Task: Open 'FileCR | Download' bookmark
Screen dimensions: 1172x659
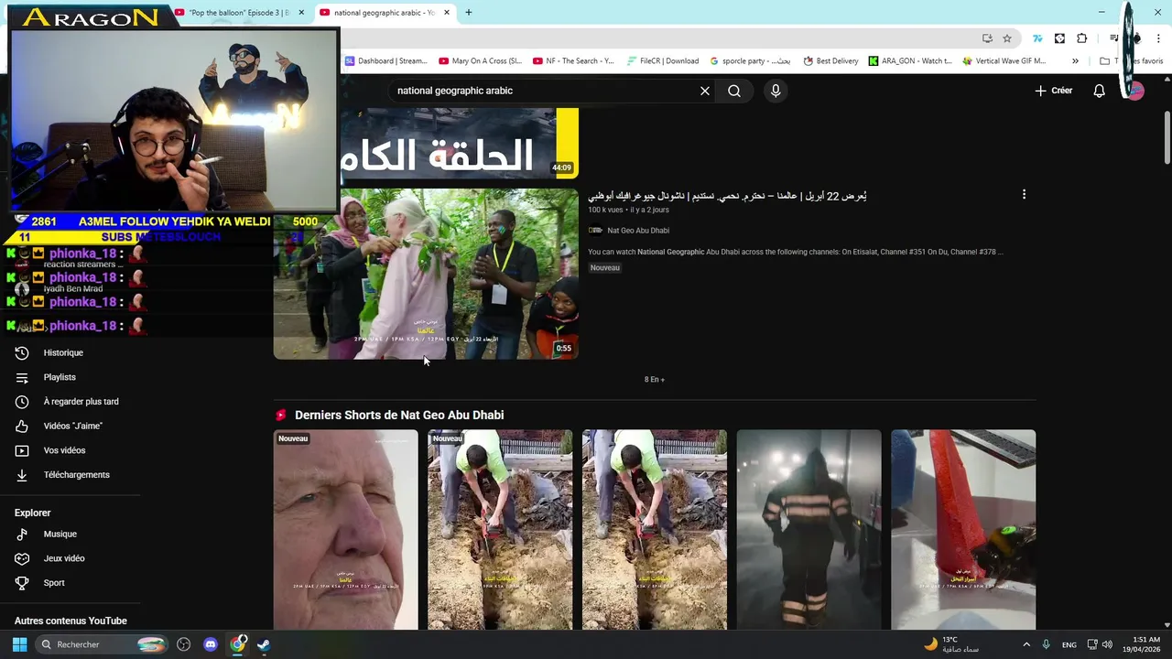Action: 663,61
